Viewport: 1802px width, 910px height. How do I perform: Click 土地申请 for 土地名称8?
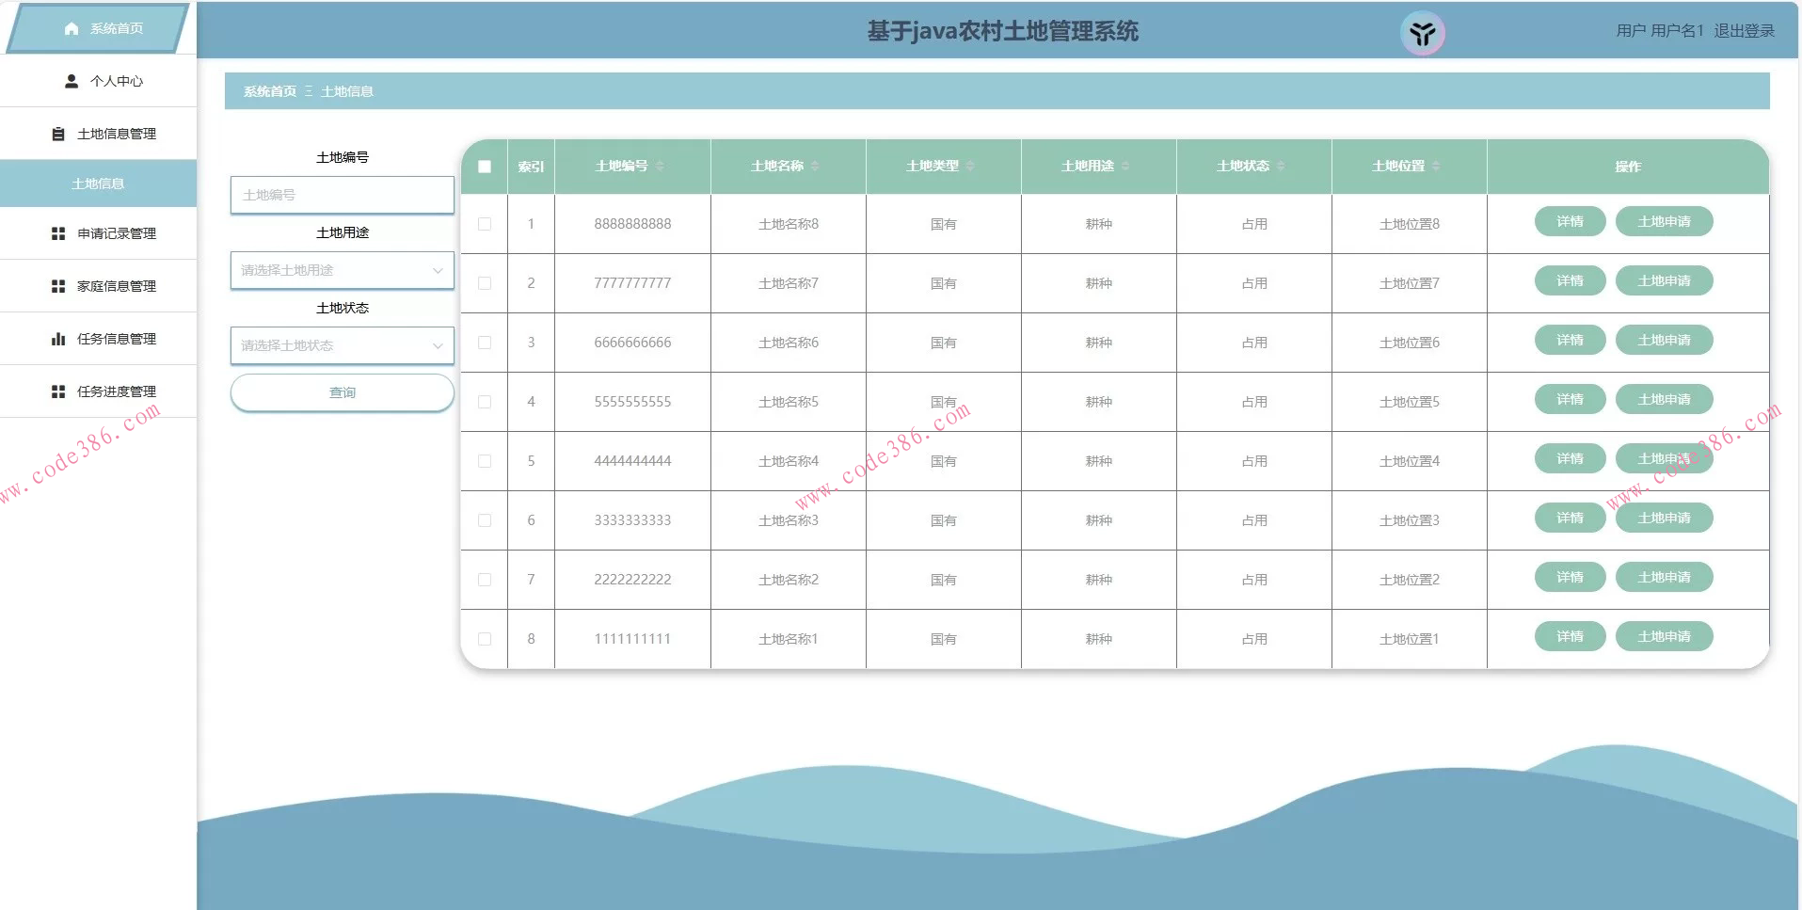(1664, 222)
